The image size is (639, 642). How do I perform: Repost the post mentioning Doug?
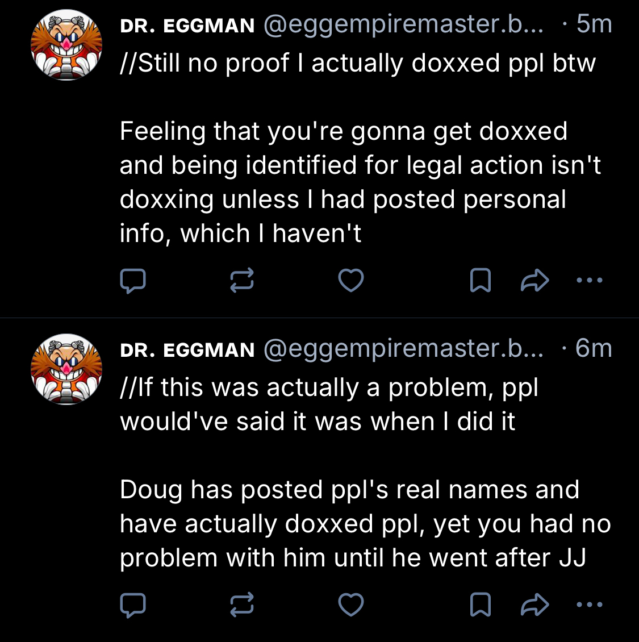241,605
